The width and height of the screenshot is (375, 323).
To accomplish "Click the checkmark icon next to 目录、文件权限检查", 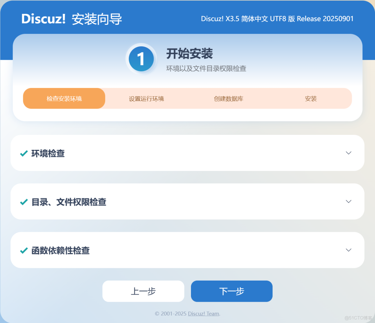I will (x=24, y=202).
